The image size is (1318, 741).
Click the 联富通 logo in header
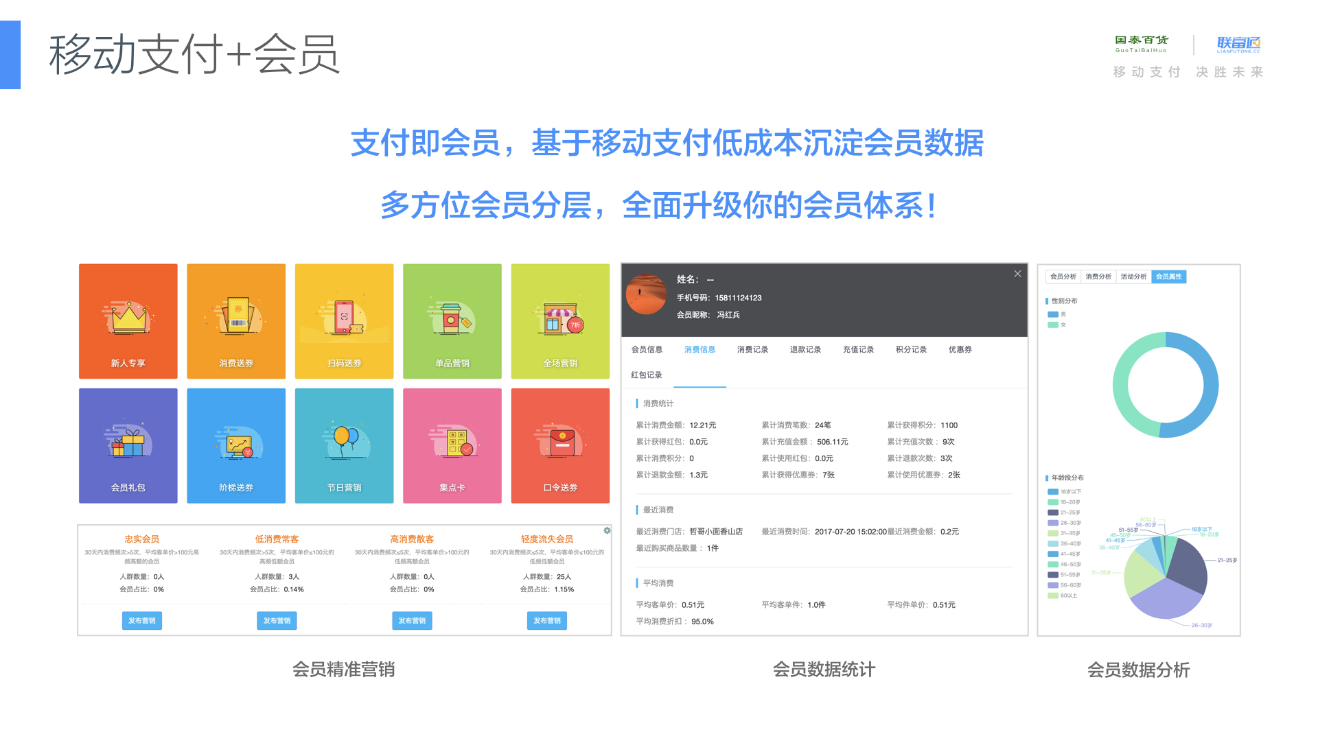tap(1239, 45)
